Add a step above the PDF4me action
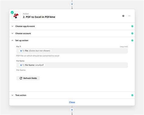The image size is (144, 115). coord(72,4)
